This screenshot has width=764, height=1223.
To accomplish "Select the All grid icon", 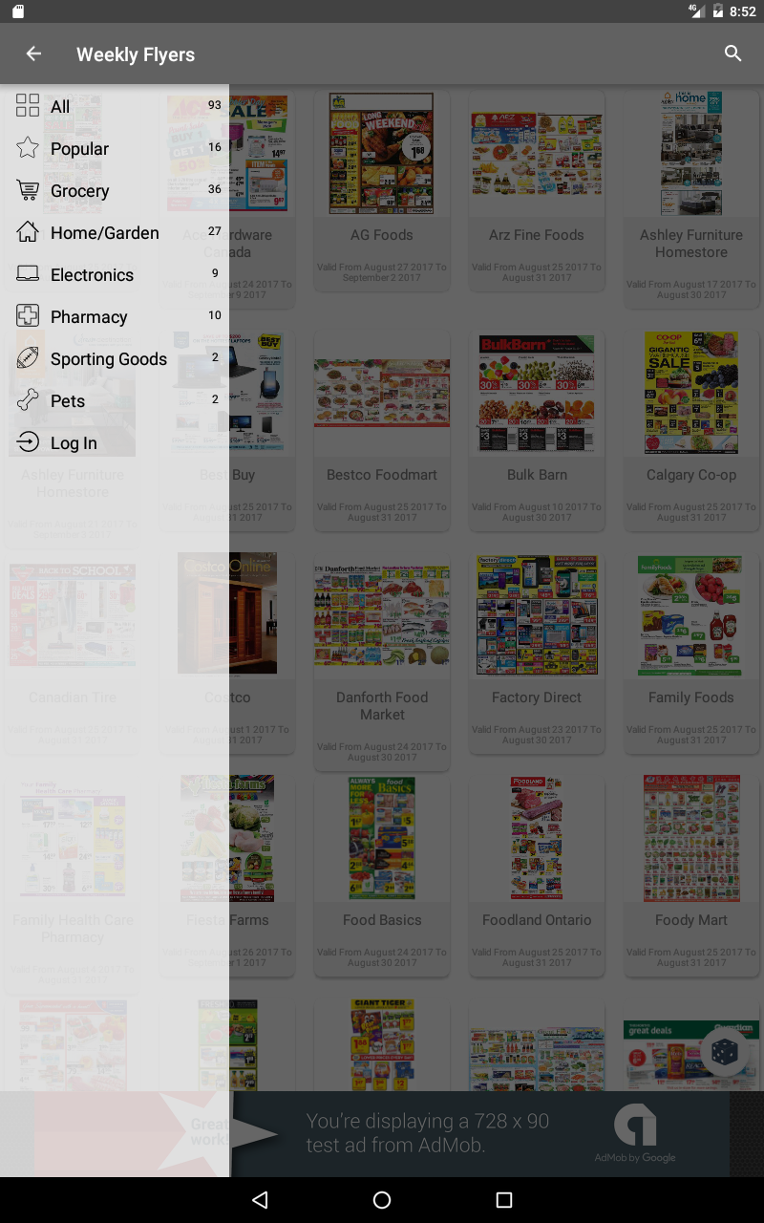I will pyautogui.click(x=28, y=106).
